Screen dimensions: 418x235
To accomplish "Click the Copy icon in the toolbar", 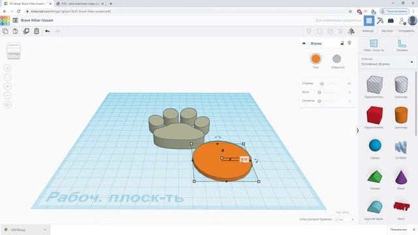I will [5, 31].
